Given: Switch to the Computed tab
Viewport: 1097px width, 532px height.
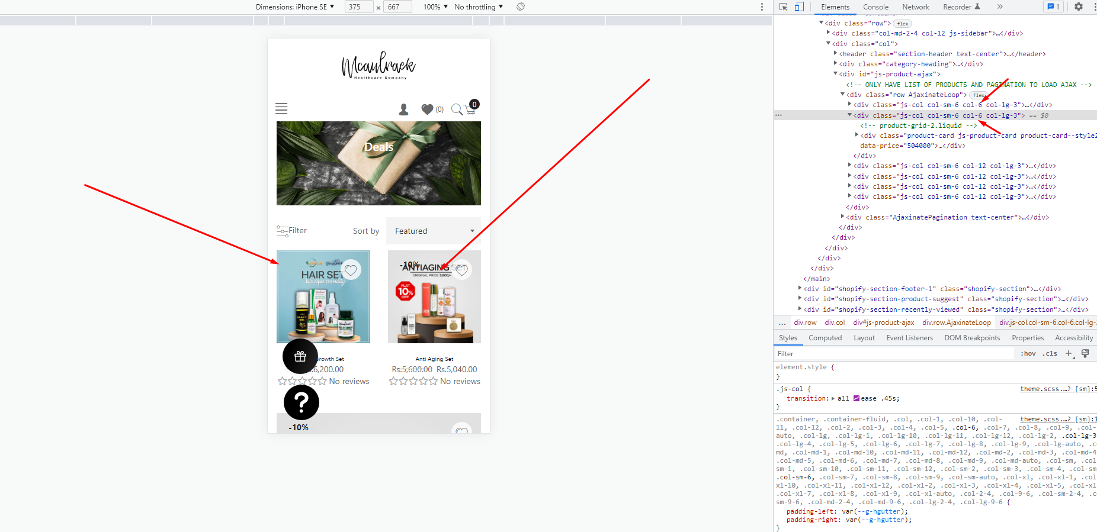Looking at the screenshot, I should [x=825, y=338].
